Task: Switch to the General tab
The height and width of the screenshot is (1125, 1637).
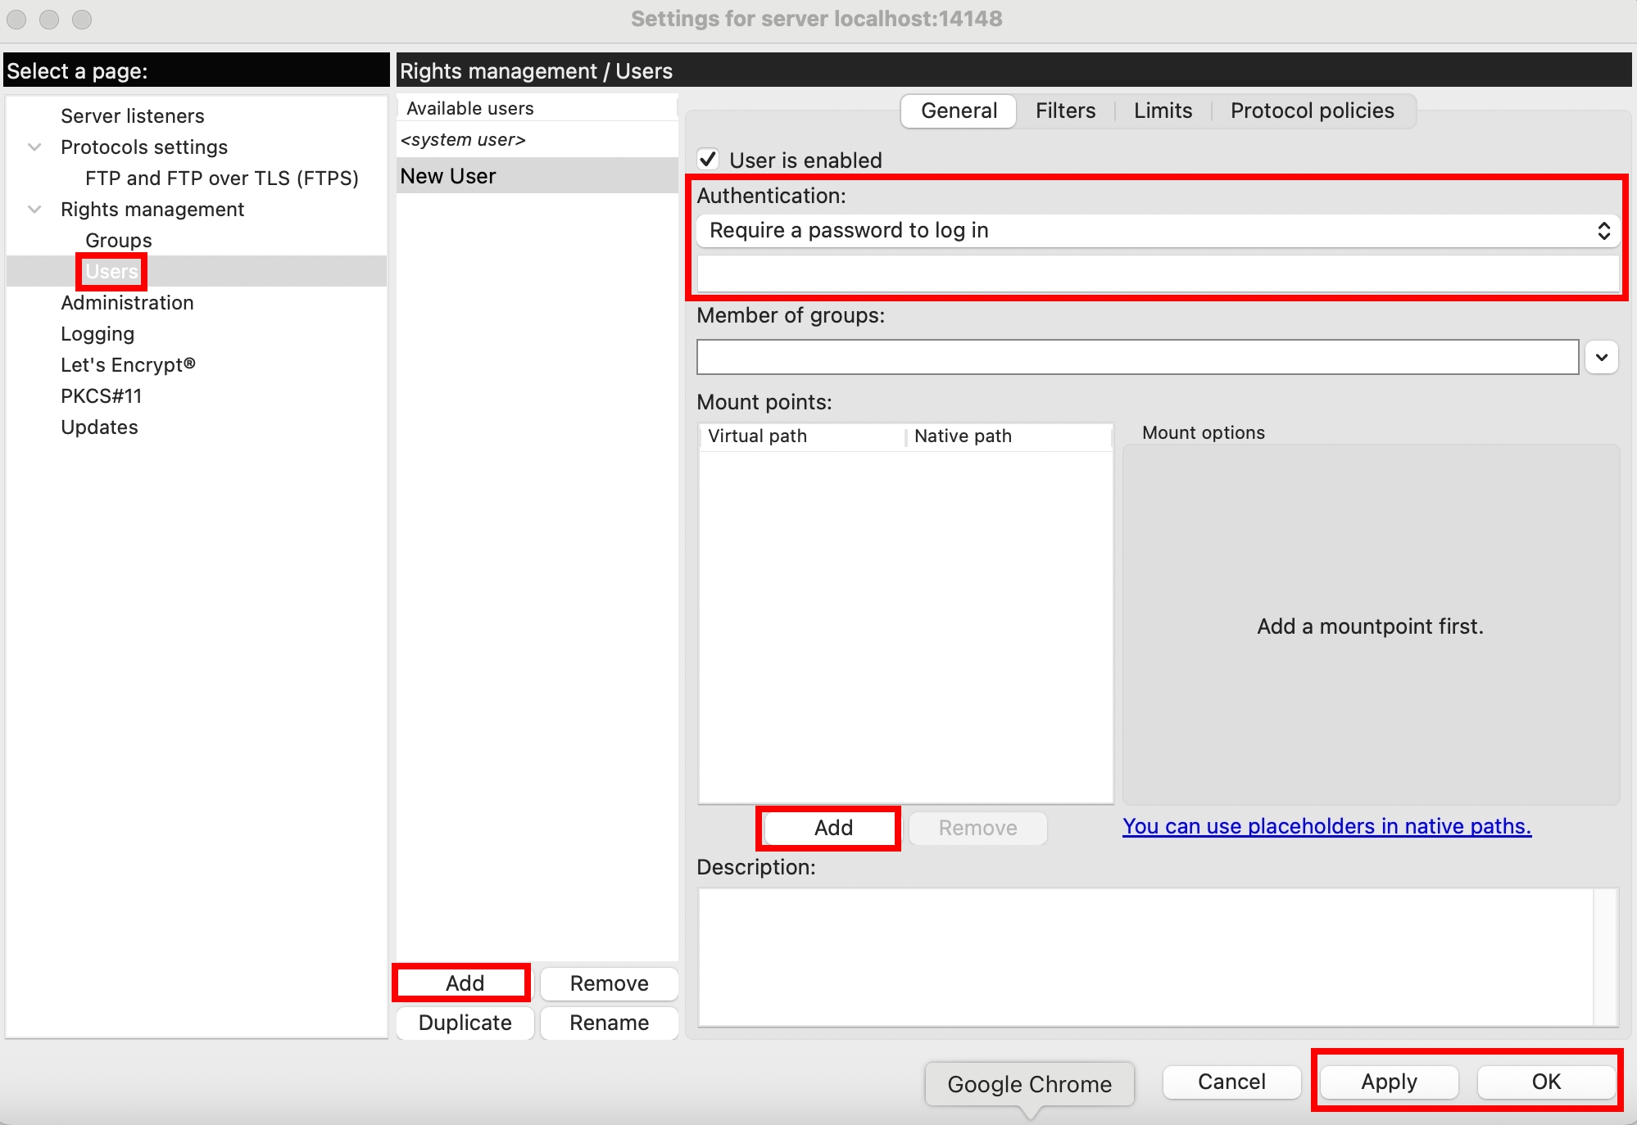Action: 959,111
